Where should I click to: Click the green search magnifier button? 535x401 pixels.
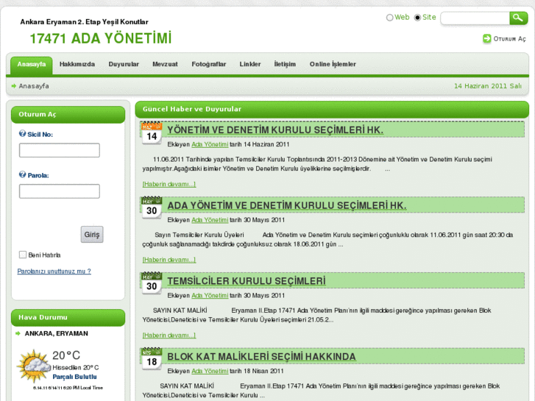point(518,18)
